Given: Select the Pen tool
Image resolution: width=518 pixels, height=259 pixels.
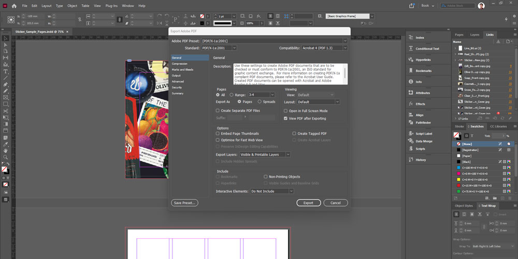Looking at the screenshot, I should [6, 84].
